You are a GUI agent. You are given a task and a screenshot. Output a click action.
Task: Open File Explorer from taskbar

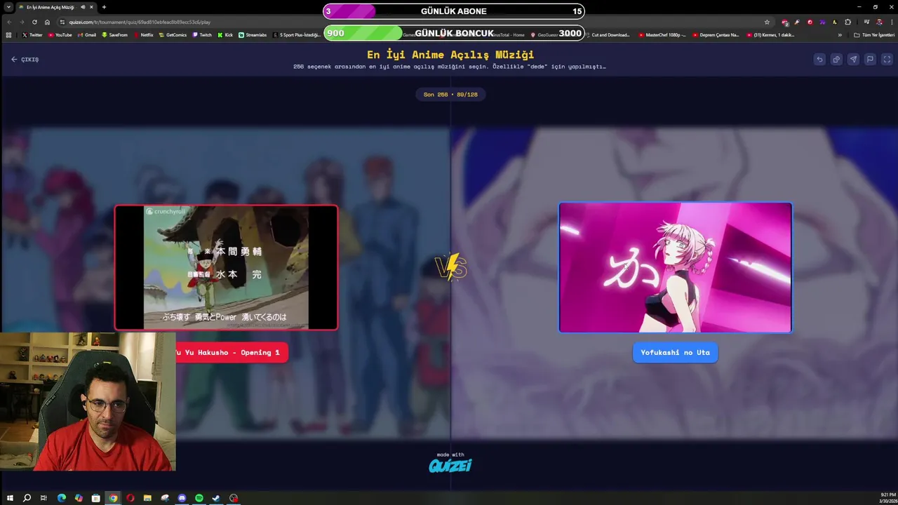(147, 498)
